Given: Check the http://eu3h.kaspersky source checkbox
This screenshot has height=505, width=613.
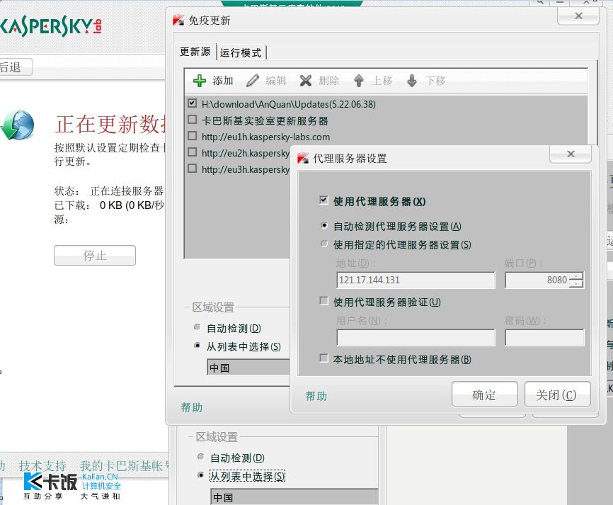Looking at the screenshot, I should (192, 168).
